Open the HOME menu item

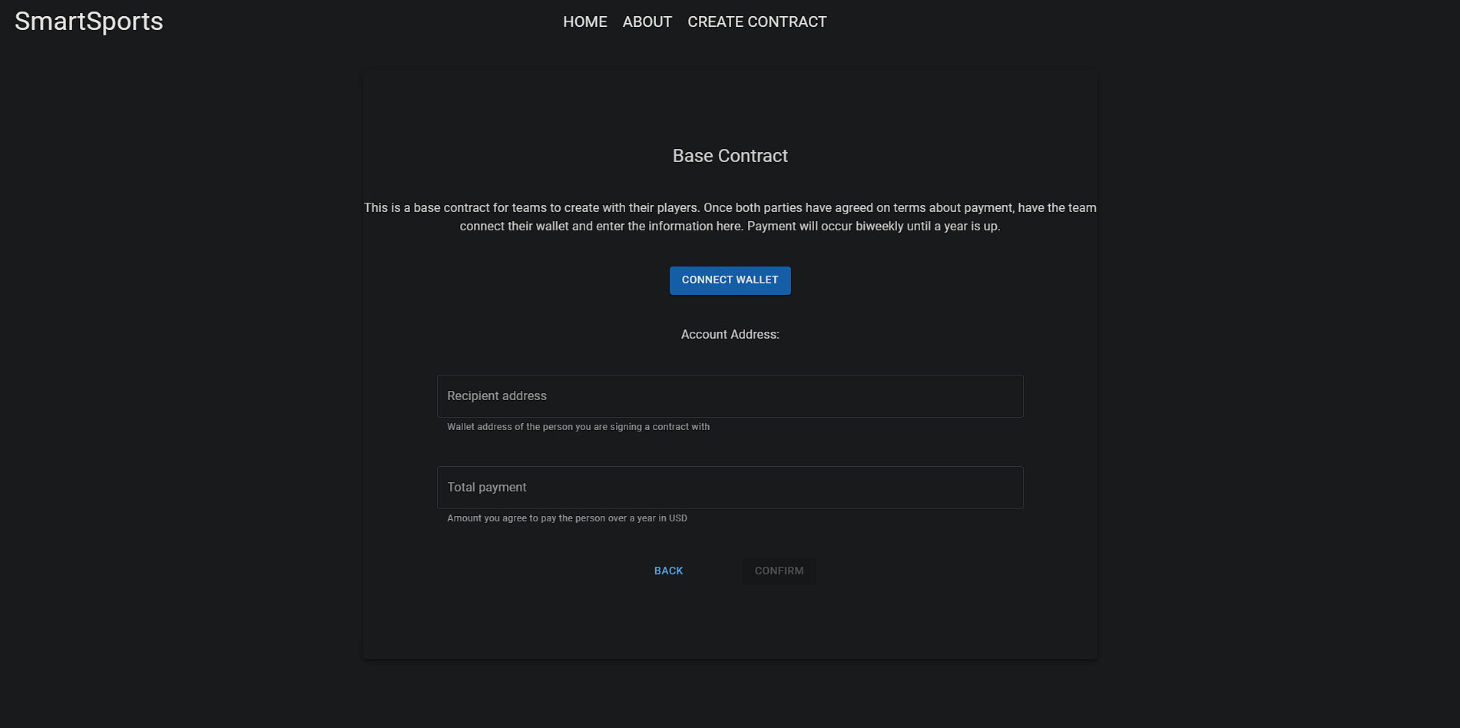pos(584,22)
